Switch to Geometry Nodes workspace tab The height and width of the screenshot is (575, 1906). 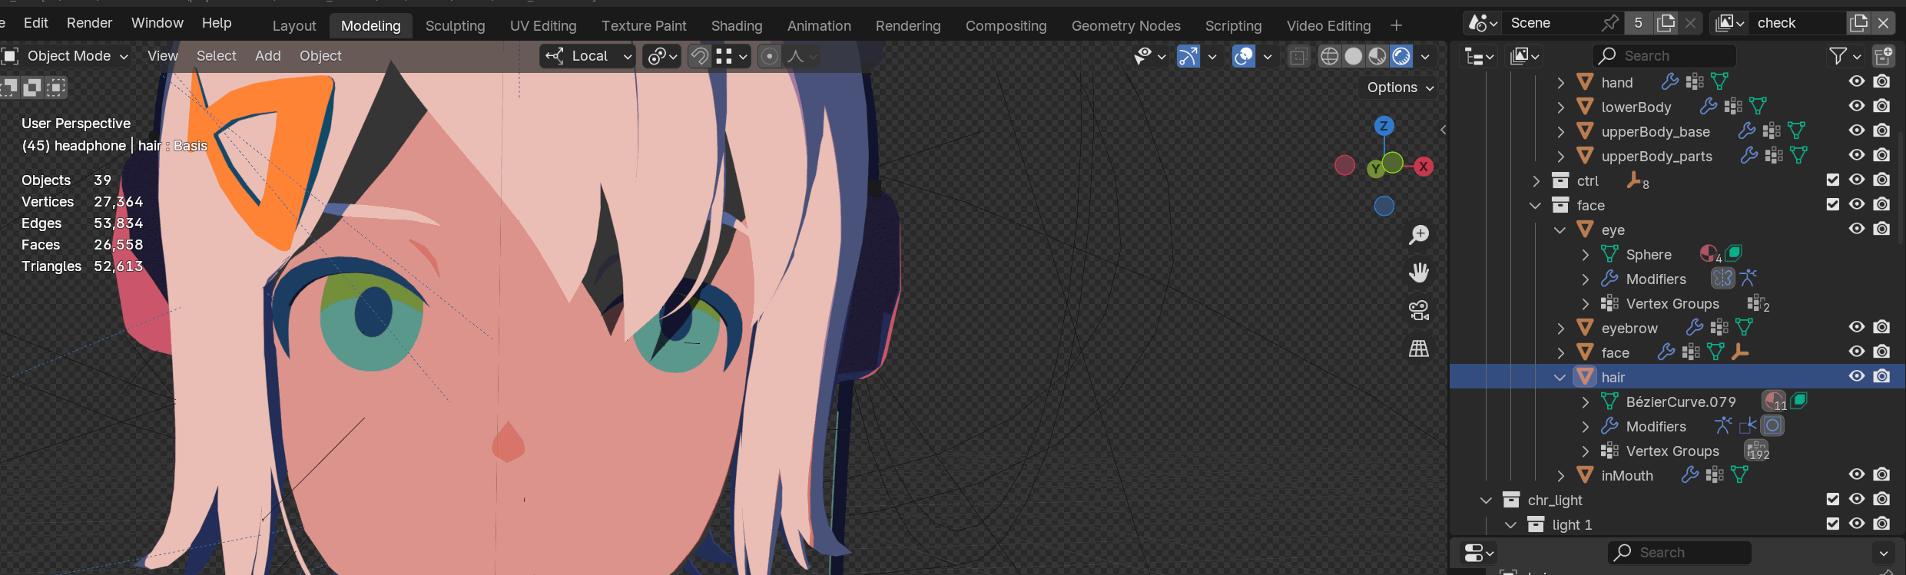[x=1125, y=26]
